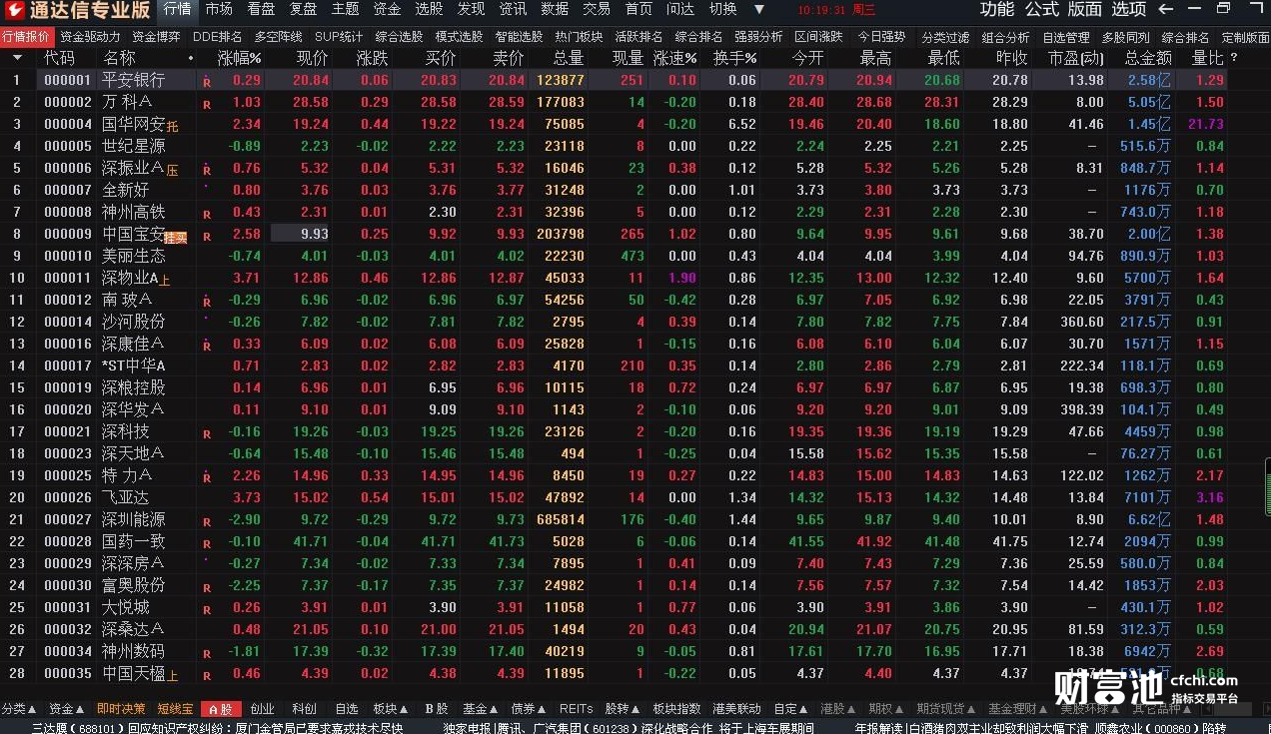
Task: Switch to the SUP统计 tab
Action: click(339, 37)
